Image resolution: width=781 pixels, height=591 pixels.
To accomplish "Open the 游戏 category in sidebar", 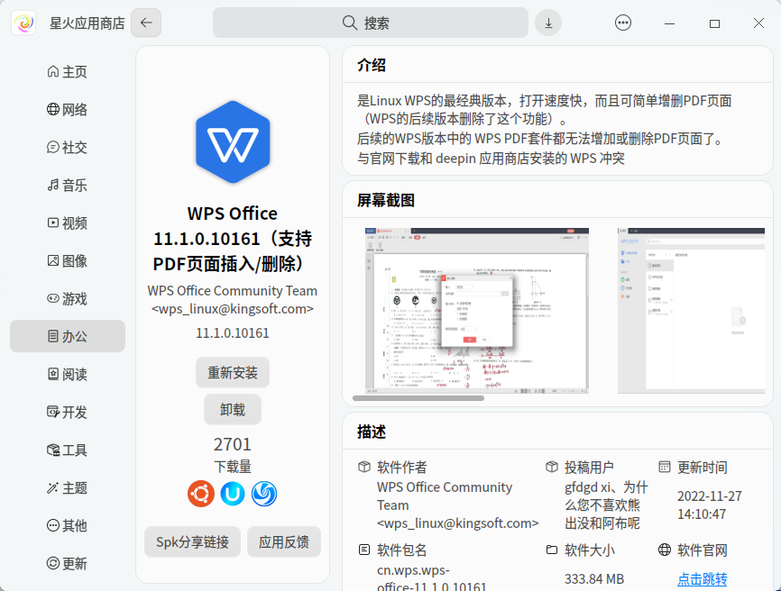I will [x=67, y=298].
